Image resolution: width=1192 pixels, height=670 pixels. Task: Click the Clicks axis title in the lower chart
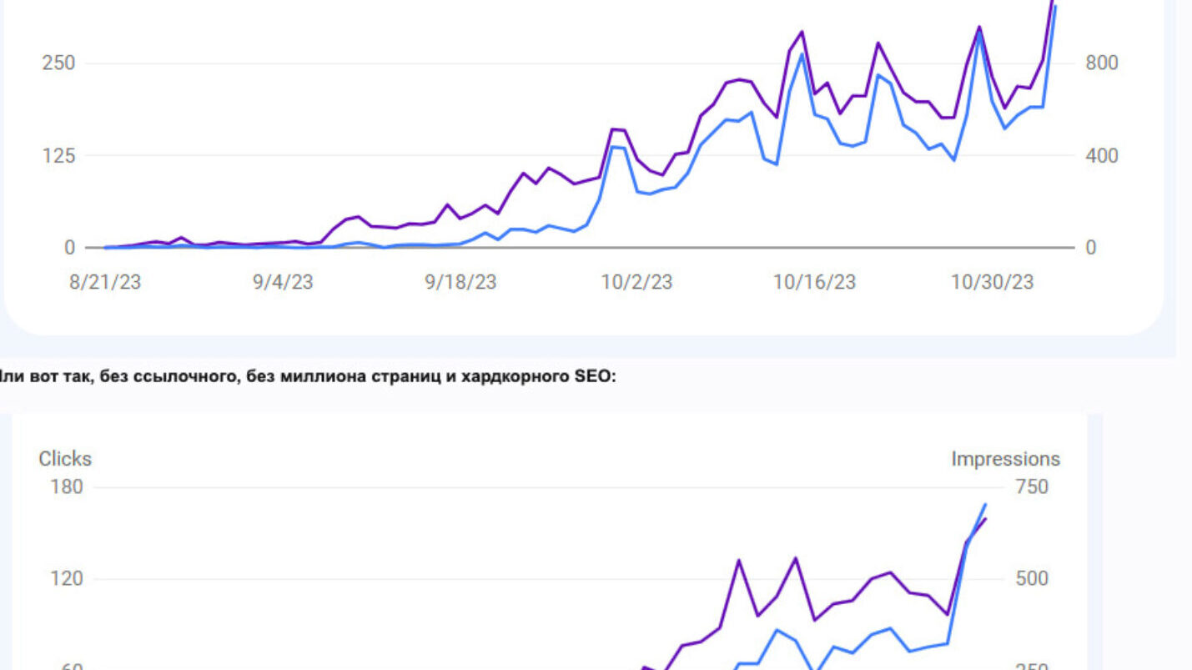pyautogui.click(x=65, y=458)
